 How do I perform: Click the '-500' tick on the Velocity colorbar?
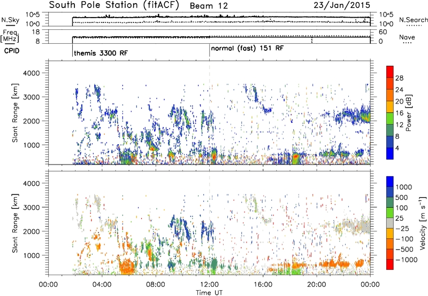pos(404,249)
